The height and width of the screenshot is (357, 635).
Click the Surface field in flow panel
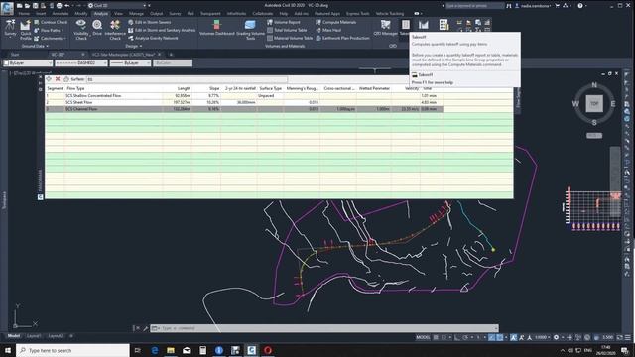(188, 79)
